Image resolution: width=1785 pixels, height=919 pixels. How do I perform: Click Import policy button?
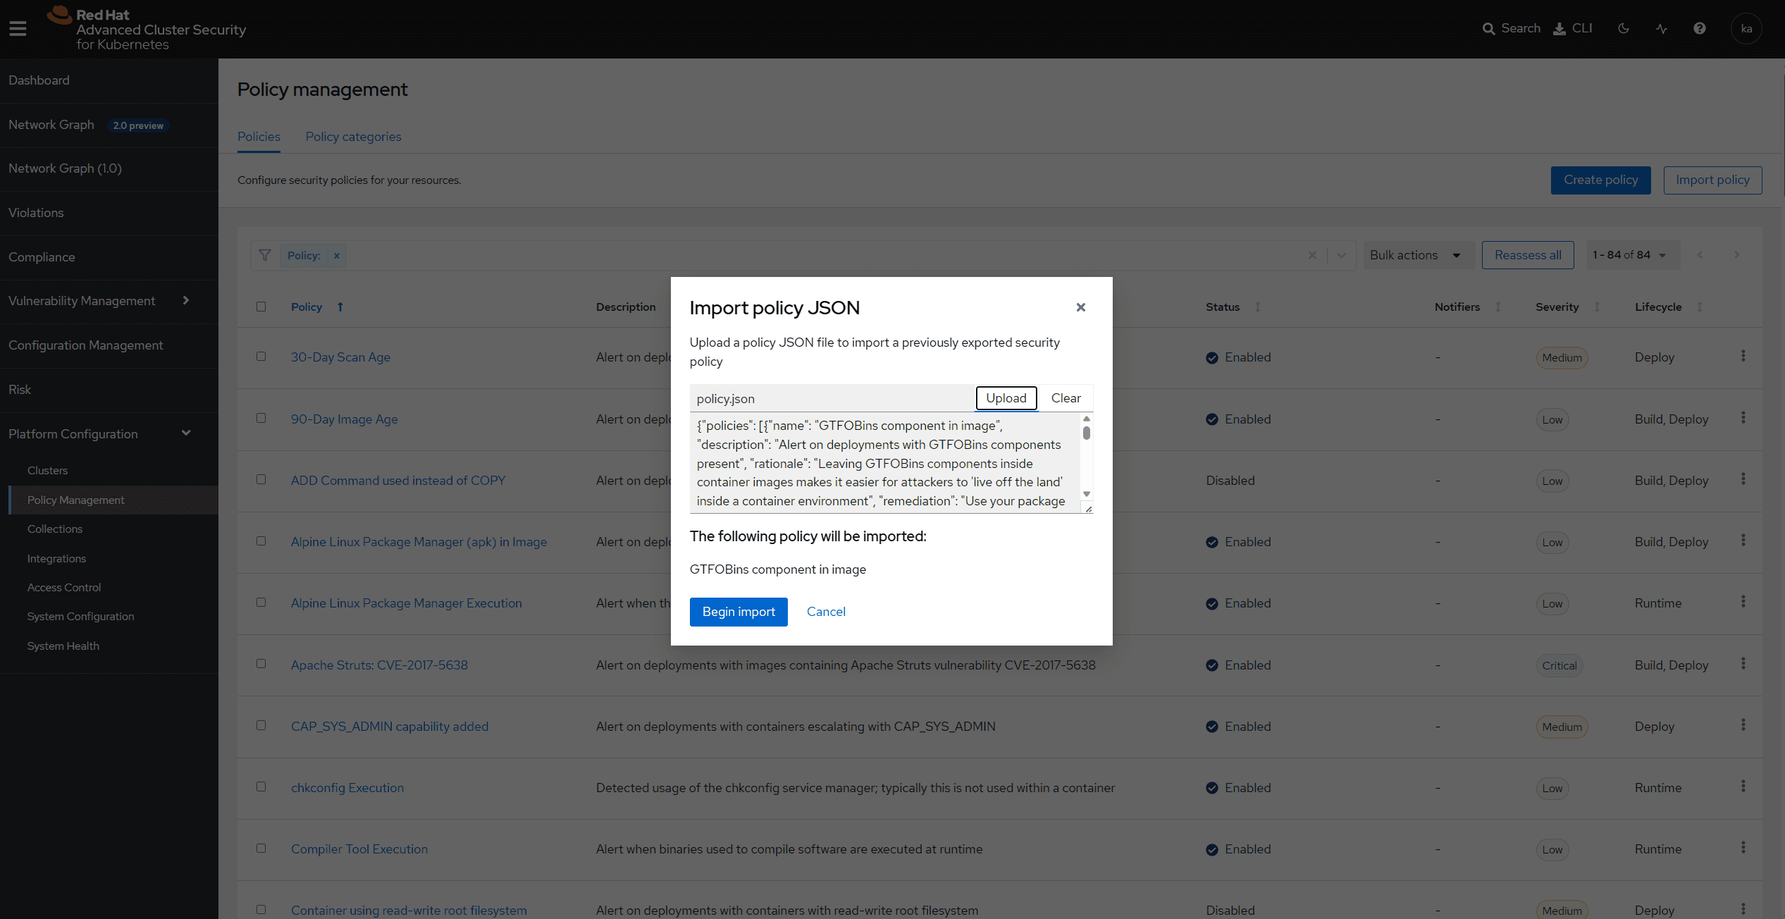click(x=1712, y=180)
